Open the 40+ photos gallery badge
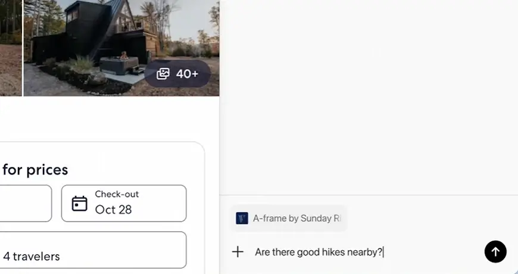518x274 pixels. click(177, 74)
